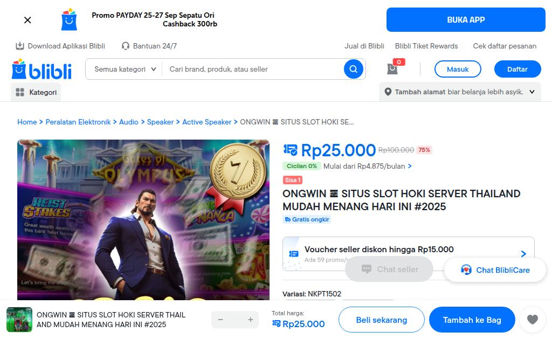Open the shopping bag cart icon
Screen dimensions: 552x339
392,69
